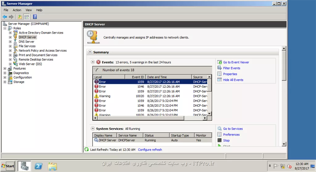
Task: Click the Go to Services gear icon
Action: [x=219, y=129]
